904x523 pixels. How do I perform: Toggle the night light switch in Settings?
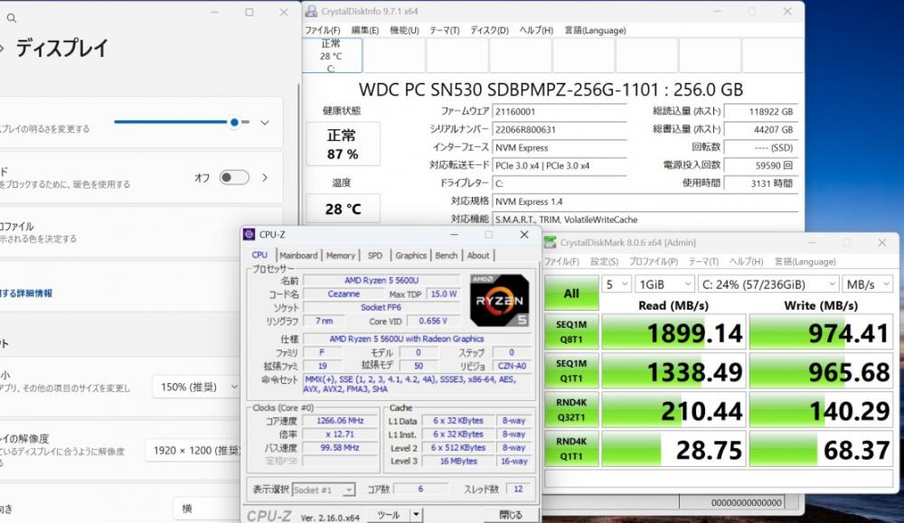click(234, 177)
